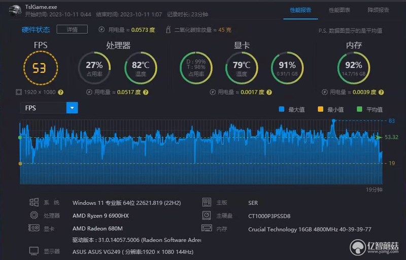
Task: Click the text AMD Ryzen 9 6900HX
Action: (100, 215)
